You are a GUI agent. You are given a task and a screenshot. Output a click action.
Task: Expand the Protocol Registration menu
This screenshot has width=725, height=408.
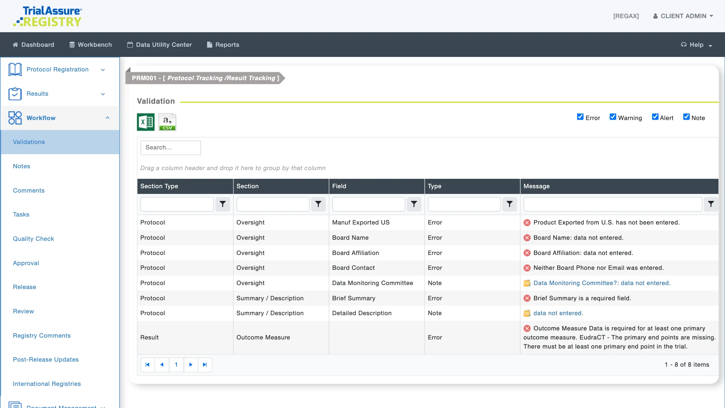click(103, 70)
